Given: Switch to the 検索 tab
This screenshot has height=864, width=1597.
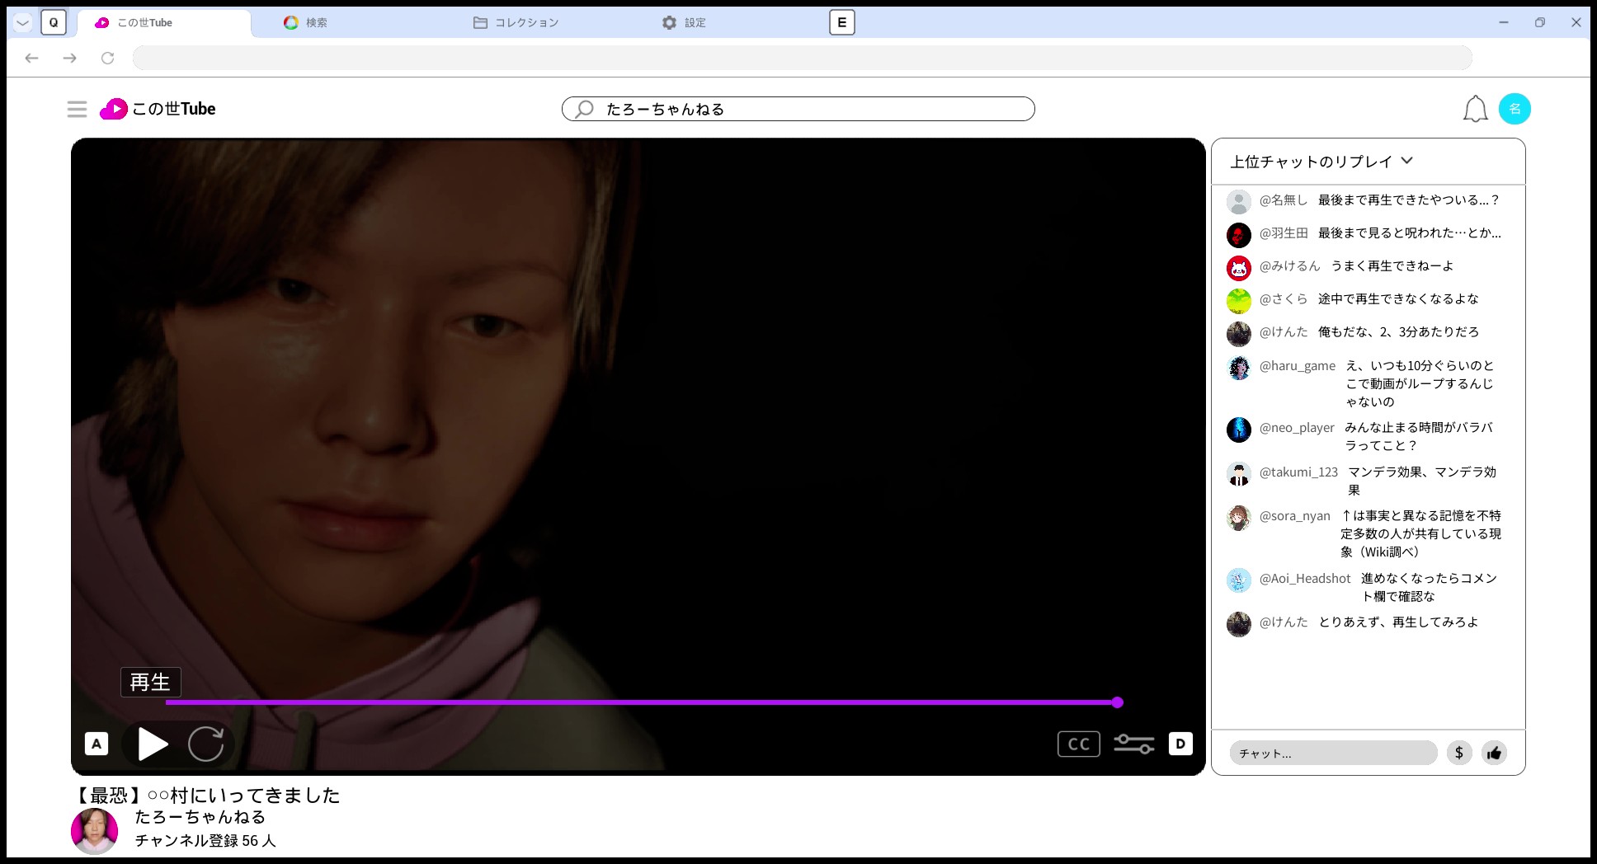Looking at the screenshot, I should 306,22.
